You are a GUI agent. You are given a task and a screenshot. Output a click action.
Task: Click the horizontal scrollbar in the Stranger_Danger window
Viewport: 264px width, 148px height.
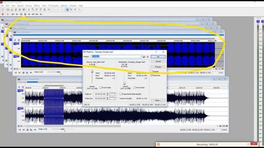tap(73, 126)
